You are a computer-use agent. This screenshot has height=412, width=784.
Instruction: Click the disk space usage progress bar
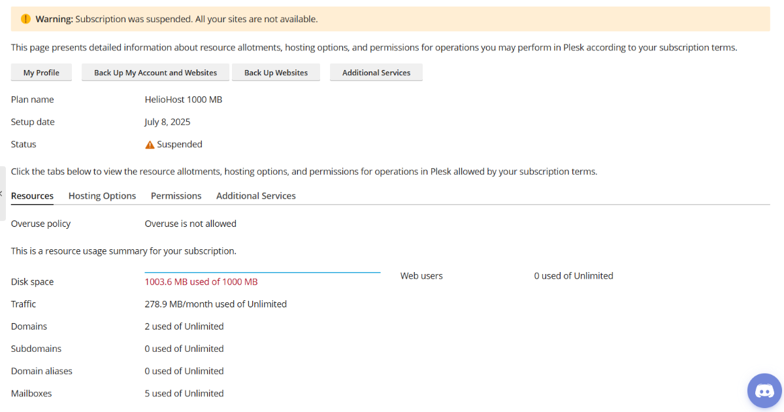[x=263, y=272]
